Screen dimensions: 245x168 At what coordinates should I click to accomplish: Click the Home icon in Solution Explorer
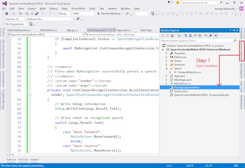[x=172, y=36]
